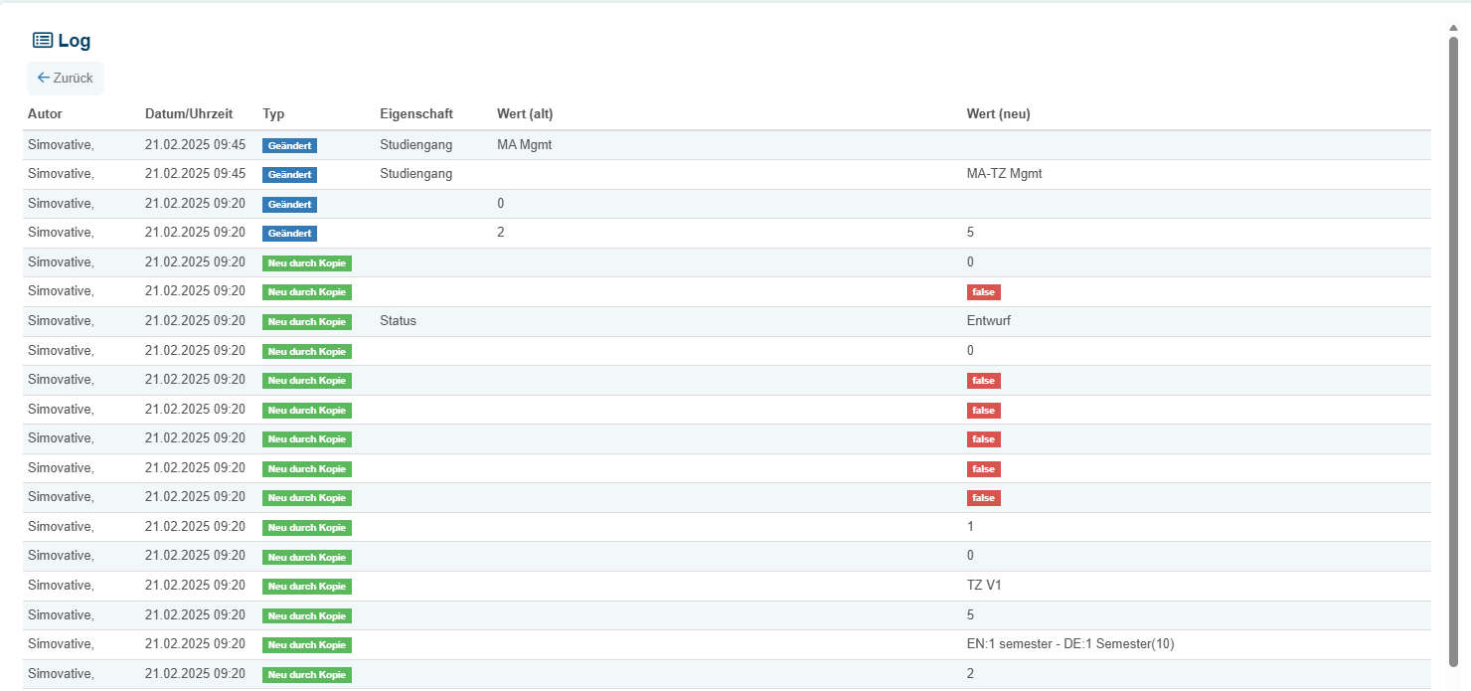The image size is (1471, 691).
Task: Click the vertical scrollbar thumb
Action: point(1453,350)
